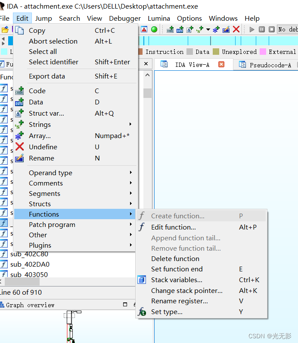Click the open file folder toolbar icon

point(5,29)
